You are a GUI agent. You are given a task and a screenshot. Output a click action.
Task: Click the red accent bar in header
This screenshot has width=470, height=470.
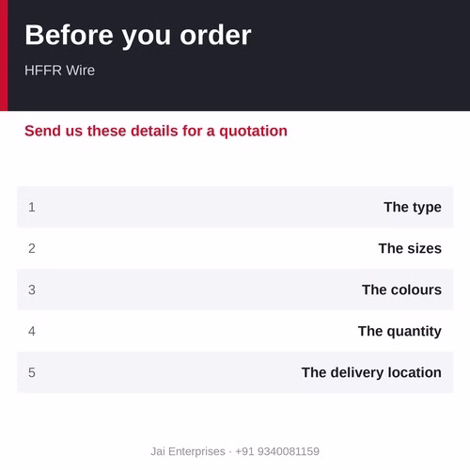point(4,55)
